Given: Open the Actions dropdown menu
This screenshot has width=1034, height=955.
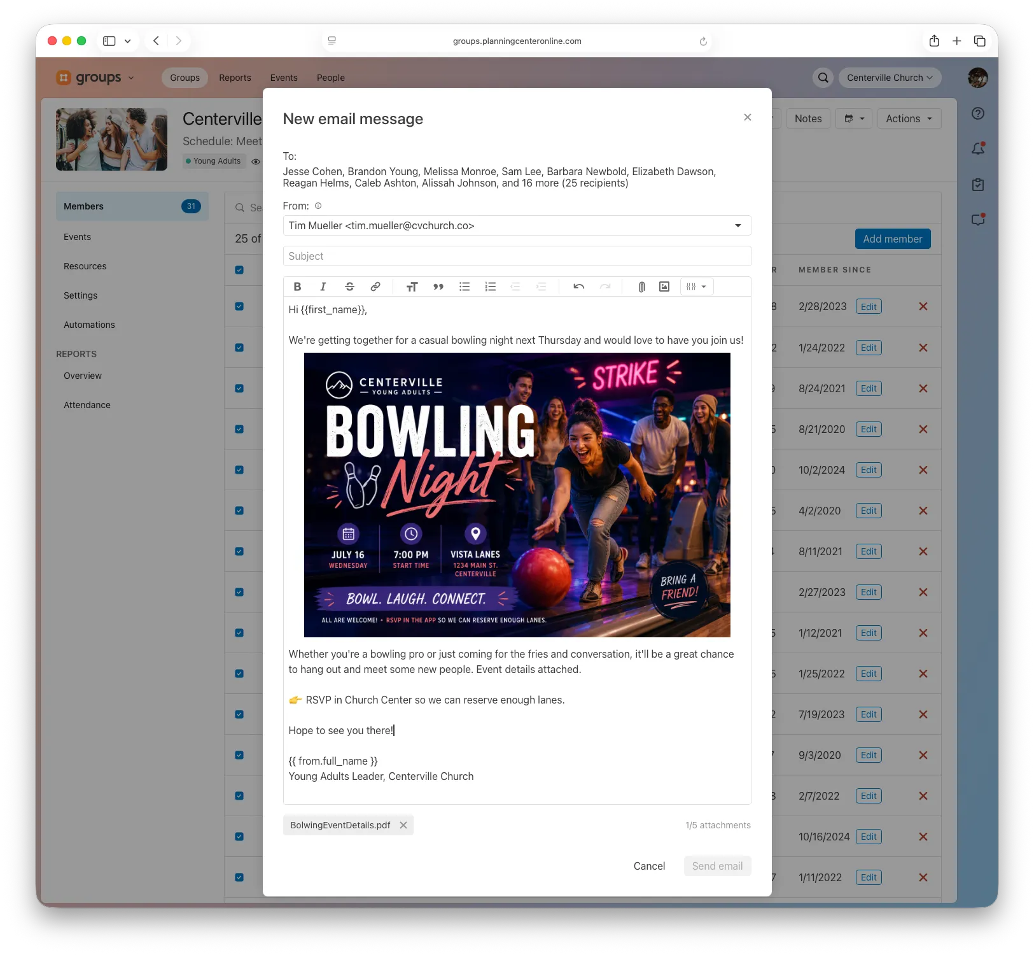Looking at the screenshot, I should pyautogui.click(x=909, y=118).
